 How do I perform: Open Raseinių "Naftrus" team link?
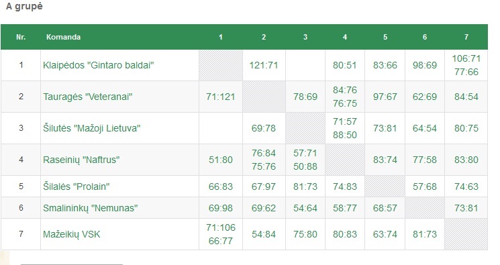(81, 160)
